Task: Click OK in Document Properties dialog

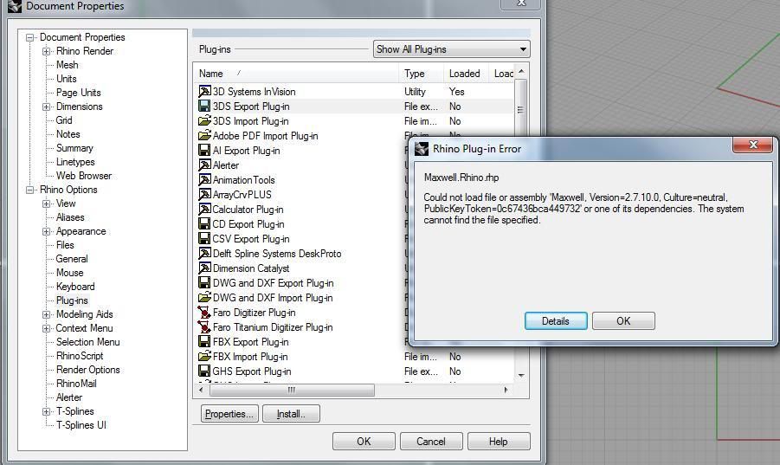Action: 364,441
